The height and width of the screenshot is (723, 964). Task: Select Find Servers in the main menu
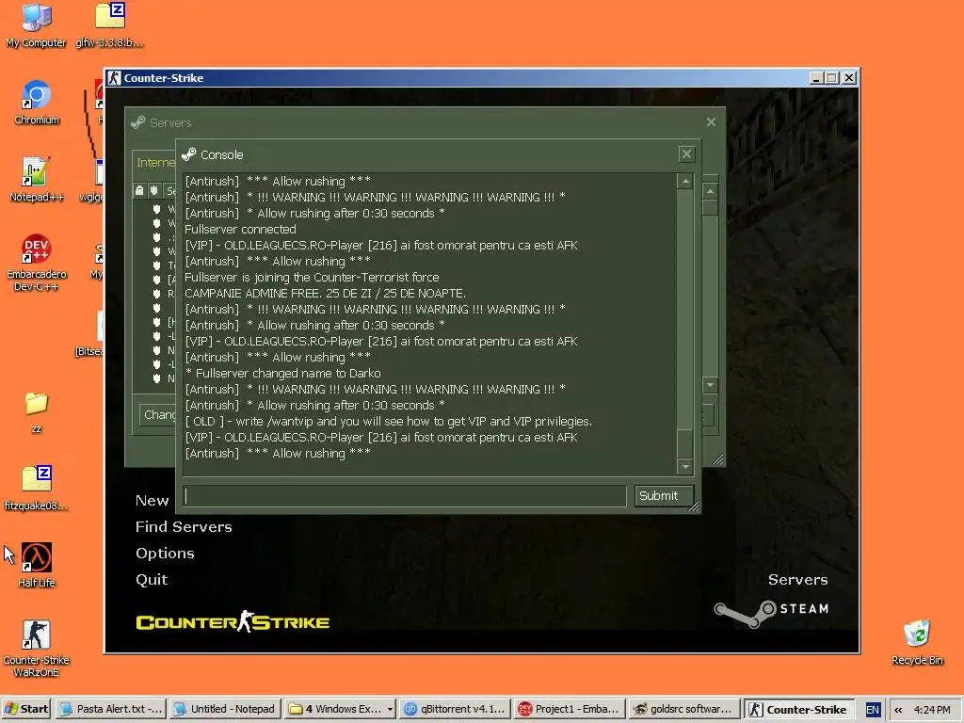click(184, 527)
